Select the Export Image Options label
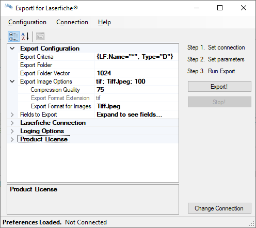Image resolution: width=256 pixels, height=228 pixels. pos(46,82)
